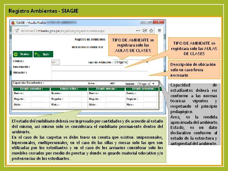The width and height of the screenshot is (228, 171).
Task: Maximize the SIAGIE Firefox window
Action: click(x=149, y=22)
